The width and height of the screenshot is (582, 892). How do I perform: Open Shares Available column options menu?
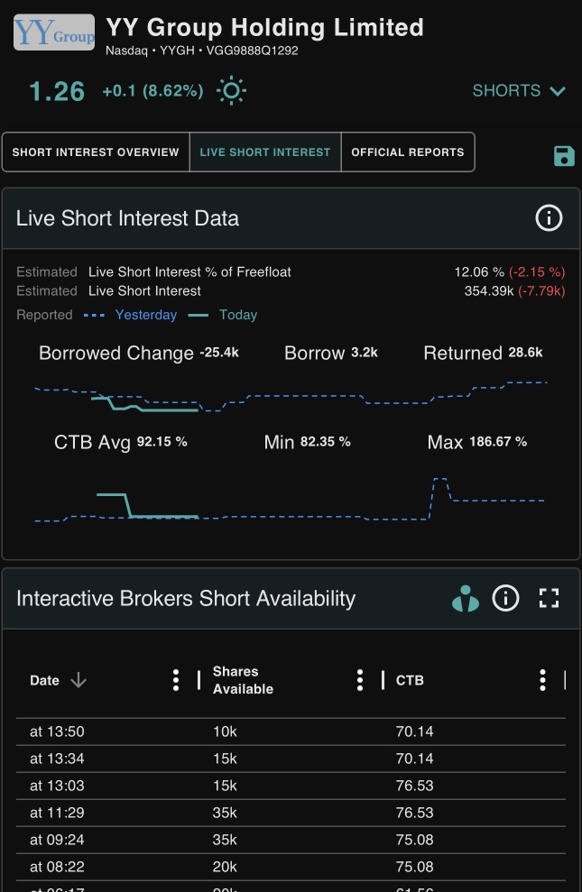click(359, 680)
